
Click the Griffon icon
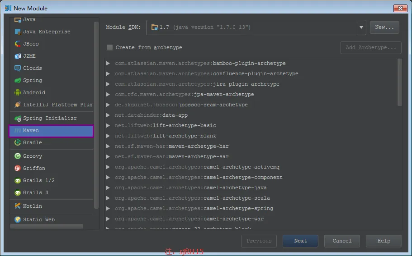click(x=18, y=168)
